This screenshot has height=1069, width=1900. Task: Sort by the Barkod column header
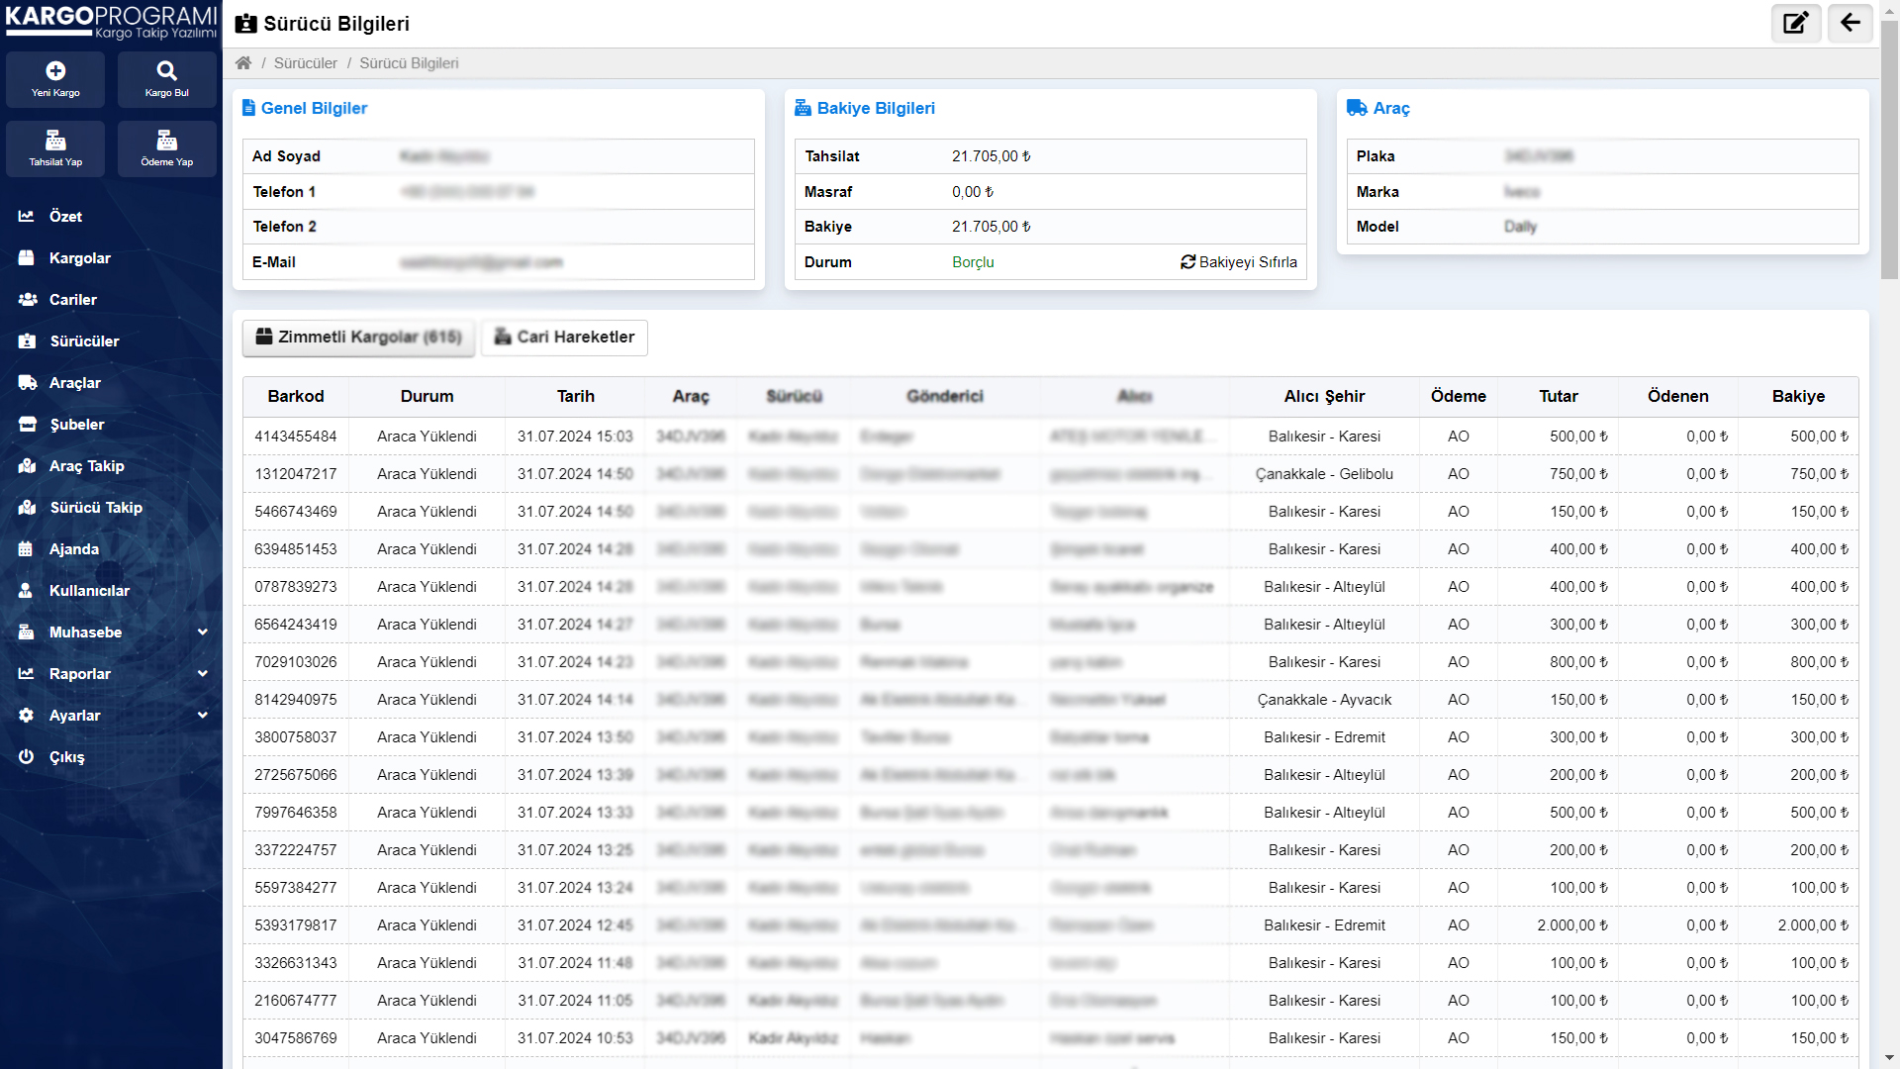[296, 396]
